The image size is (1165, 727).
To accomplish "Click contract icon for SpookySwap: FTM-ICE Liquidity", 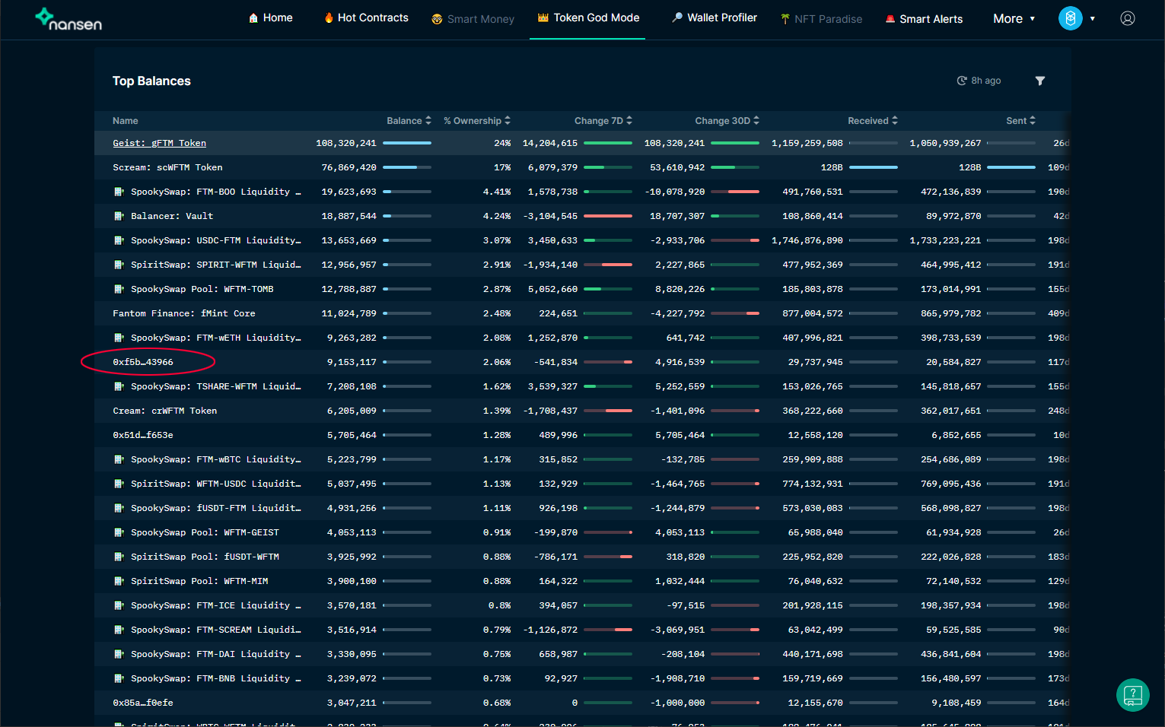I will [x=119, y=605].
